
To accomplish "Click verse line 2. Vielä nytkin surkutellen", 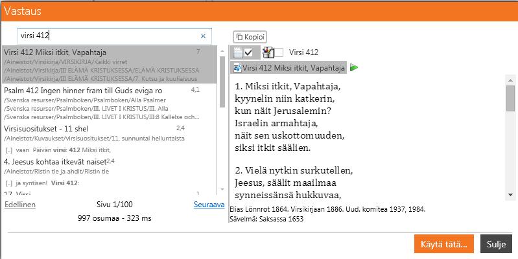I will click(x=294, y=170).
